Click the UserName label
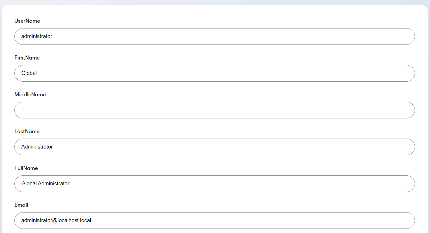The image size is (430, 233). pyautogui.click(x=27, y=21)
